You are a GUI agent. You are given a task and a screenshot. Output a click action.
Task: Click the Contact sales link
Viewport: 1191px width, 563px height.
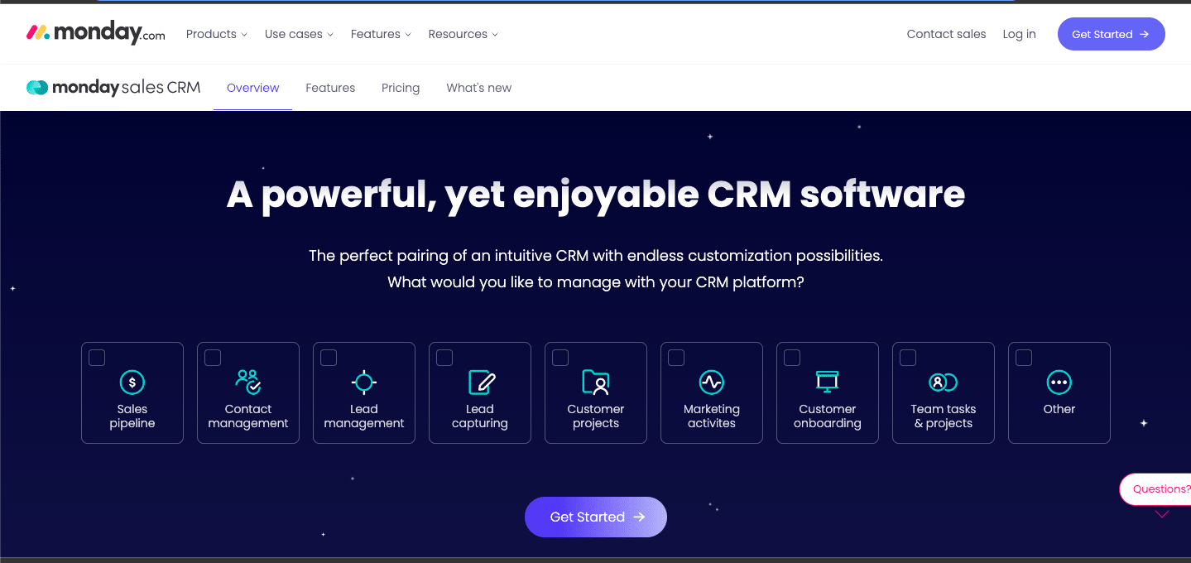click(x=946, y=34)
